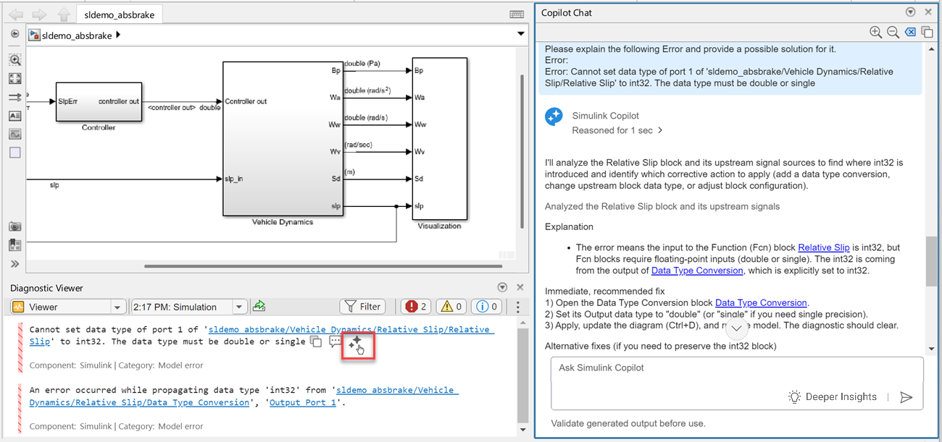Select the sldemo_absbrake model tab
The width and height of the screenshot is (942, 442).
pos(119,14)
